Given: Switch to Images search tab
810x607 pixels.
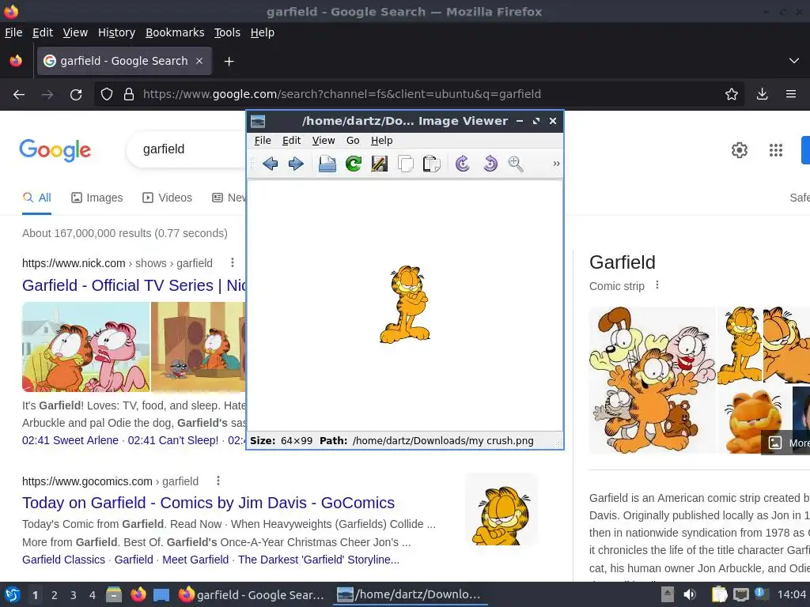Looking at the screenshot, I should (97, 198).
